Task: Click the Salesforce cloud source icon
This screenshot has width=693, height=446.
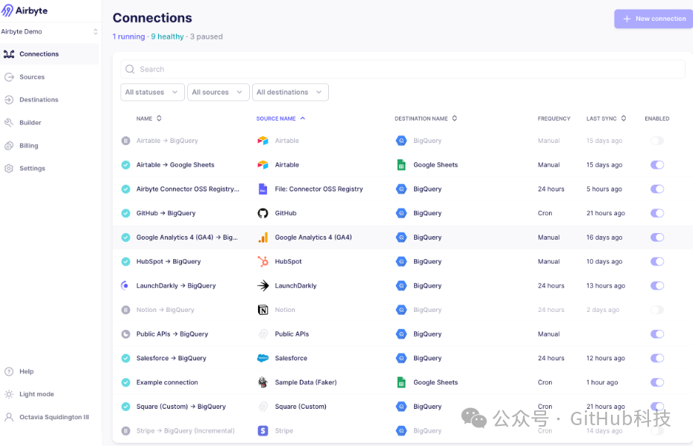Action: pos(263,358)
